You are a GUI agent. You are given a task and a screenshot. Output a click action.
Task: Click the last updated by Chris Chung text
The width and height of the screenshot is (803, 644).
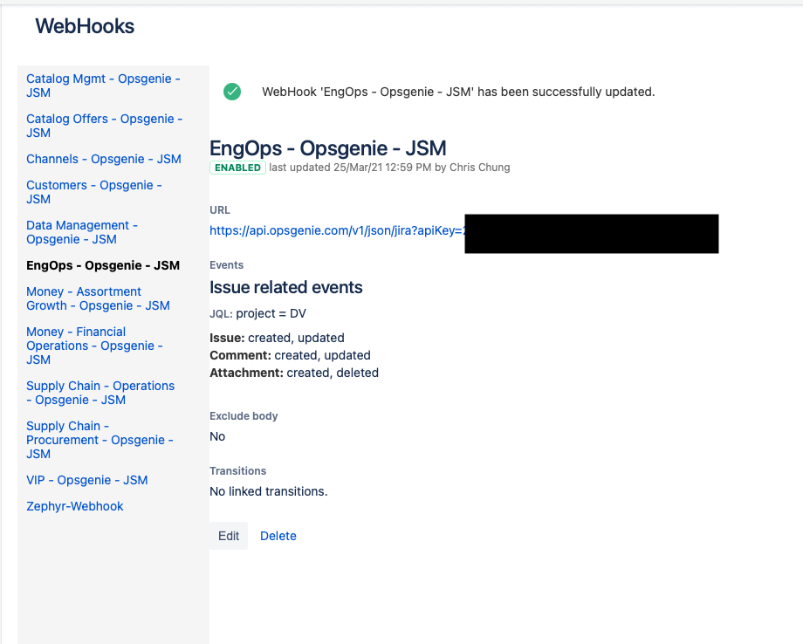[x=390, y=168]
